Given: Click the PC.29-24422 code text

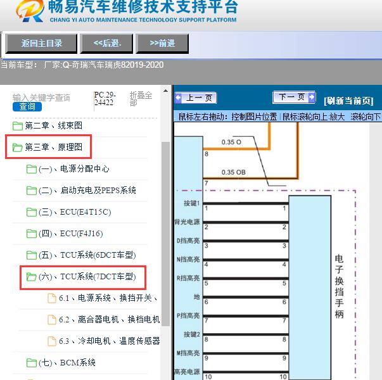Looking at the screenshot, I should pyautogui.click(x=105, y=99).
